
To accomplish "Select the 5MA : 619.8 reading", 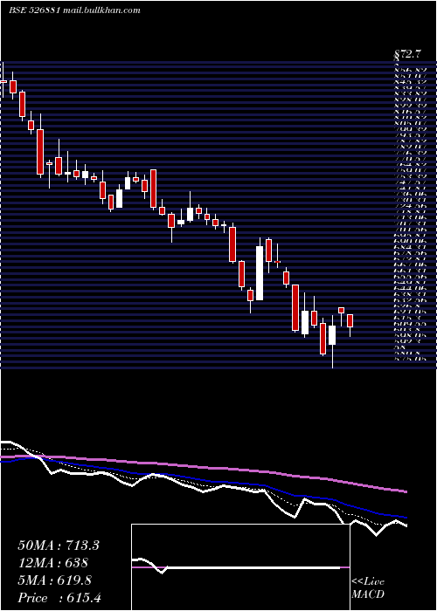I will coord(55,580).
